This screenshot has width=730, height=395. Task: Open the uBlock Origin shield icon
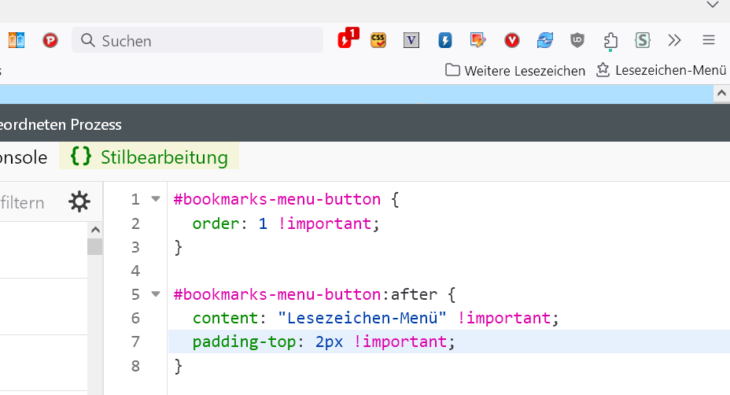pyautogui.click(x=577, y=41)
